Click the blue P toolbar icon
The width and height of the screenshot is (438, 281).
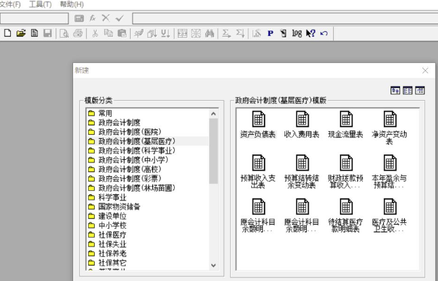tap(270, 34)
